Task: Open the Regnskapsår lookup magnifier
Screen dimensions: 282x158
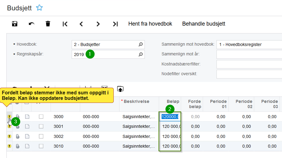Action: (x=141, y=54)
